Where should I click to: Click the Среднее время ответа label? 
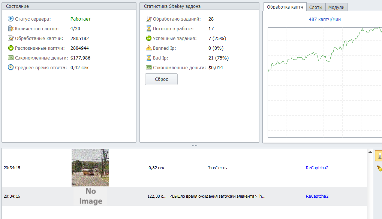[x=41, y=67]
